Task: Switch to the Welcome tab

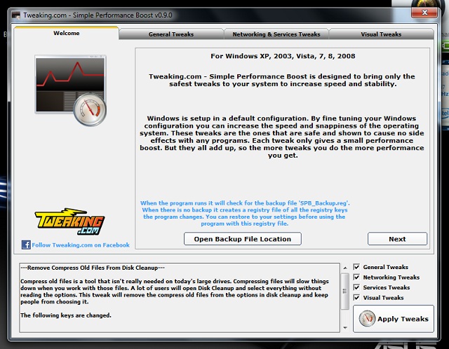Action: pos(66,33)
